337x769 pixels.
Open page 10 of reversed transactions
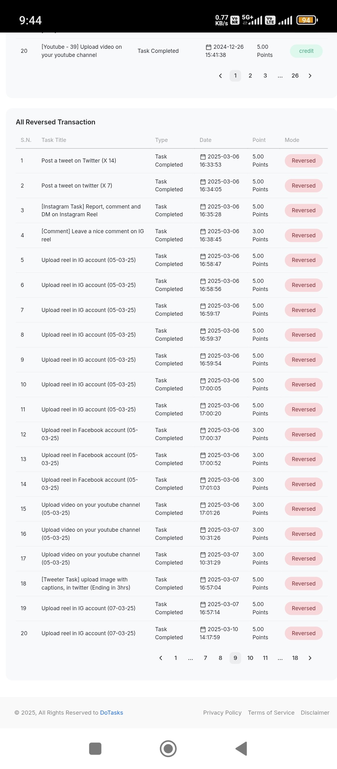250,658
